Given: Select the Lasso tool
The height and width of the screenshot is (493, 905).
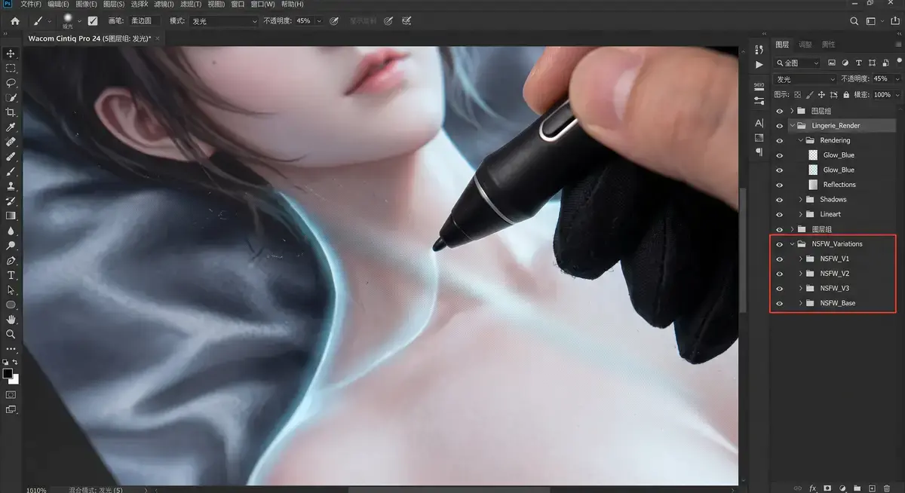Looking at the screenshot, I should coord(11,83).
